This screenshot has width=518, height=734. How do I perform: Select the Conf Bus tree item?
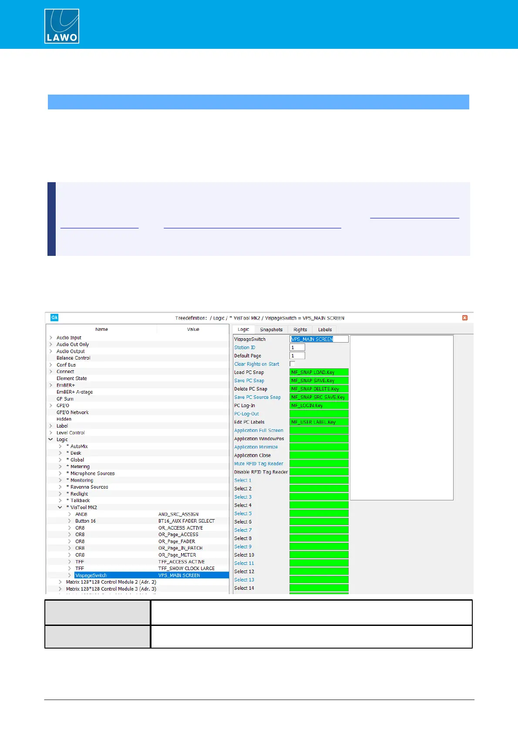tap(66, 365)
